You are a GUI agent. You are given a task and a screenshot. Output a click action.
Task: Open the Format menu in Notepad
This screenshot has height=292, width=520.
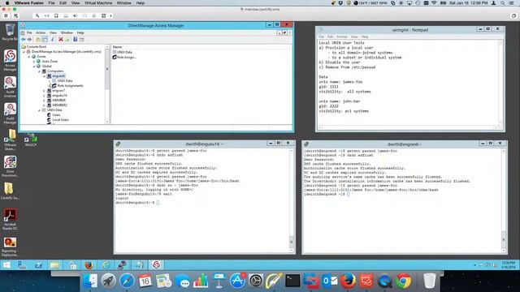pos(342,36)
